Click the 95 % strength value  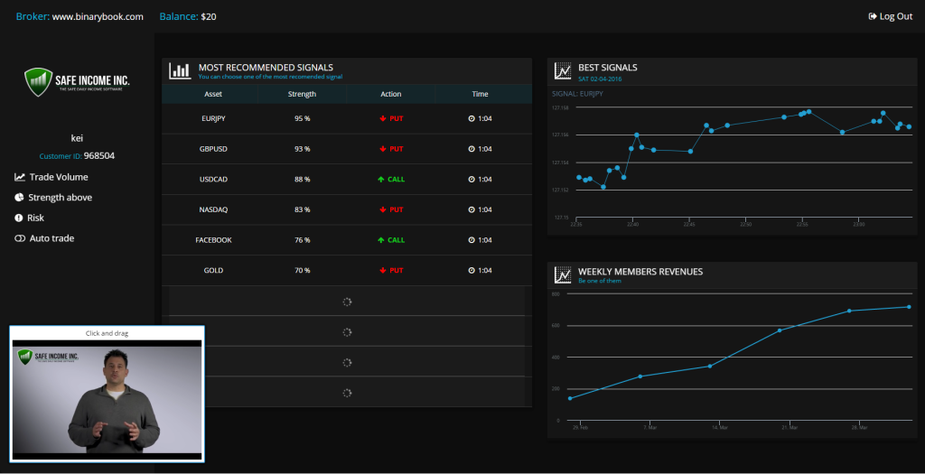click(x=302, y=118)
